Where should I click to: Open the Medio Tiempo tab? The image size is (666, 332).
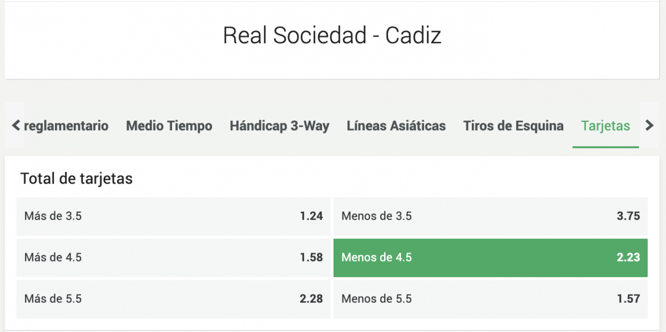[169, 126]
